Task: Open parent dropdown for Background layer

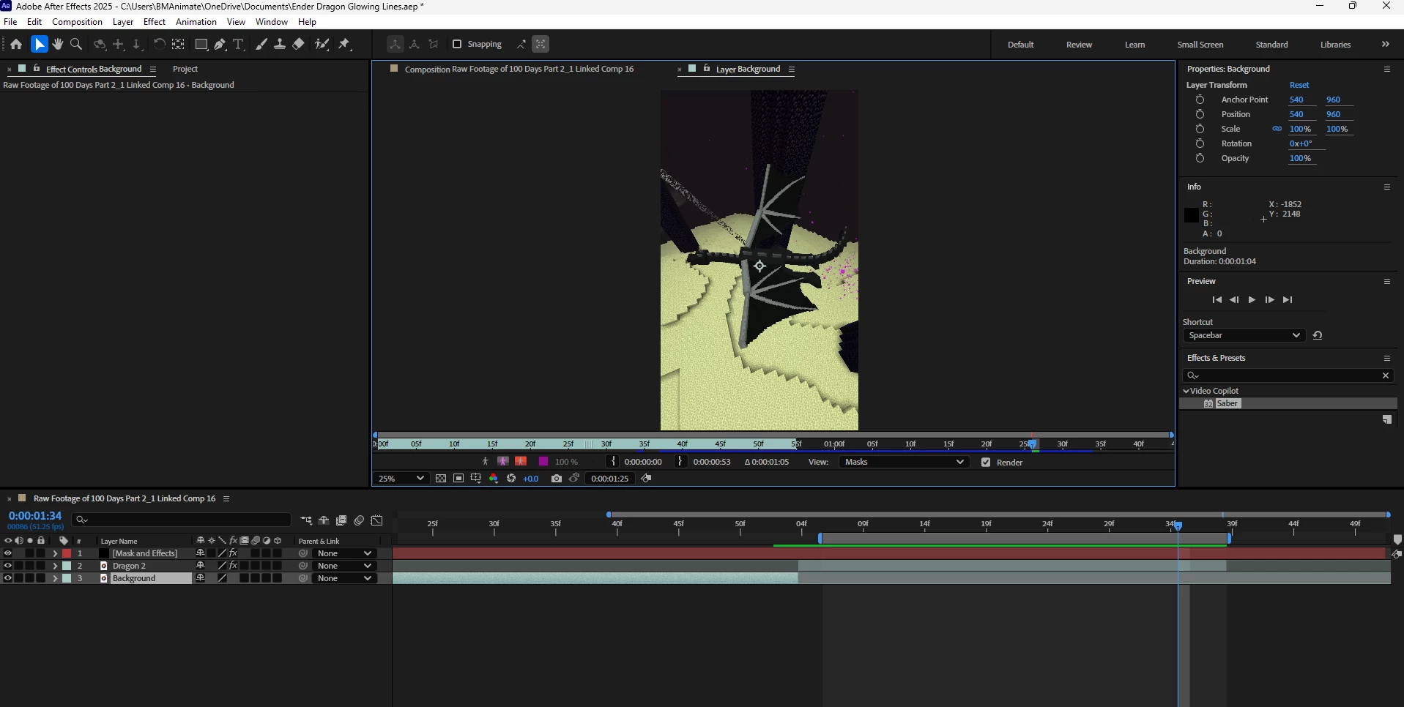Action: point(344,578)
